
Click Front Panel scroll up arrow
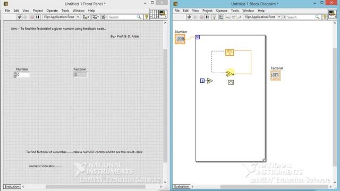[165, 23]
